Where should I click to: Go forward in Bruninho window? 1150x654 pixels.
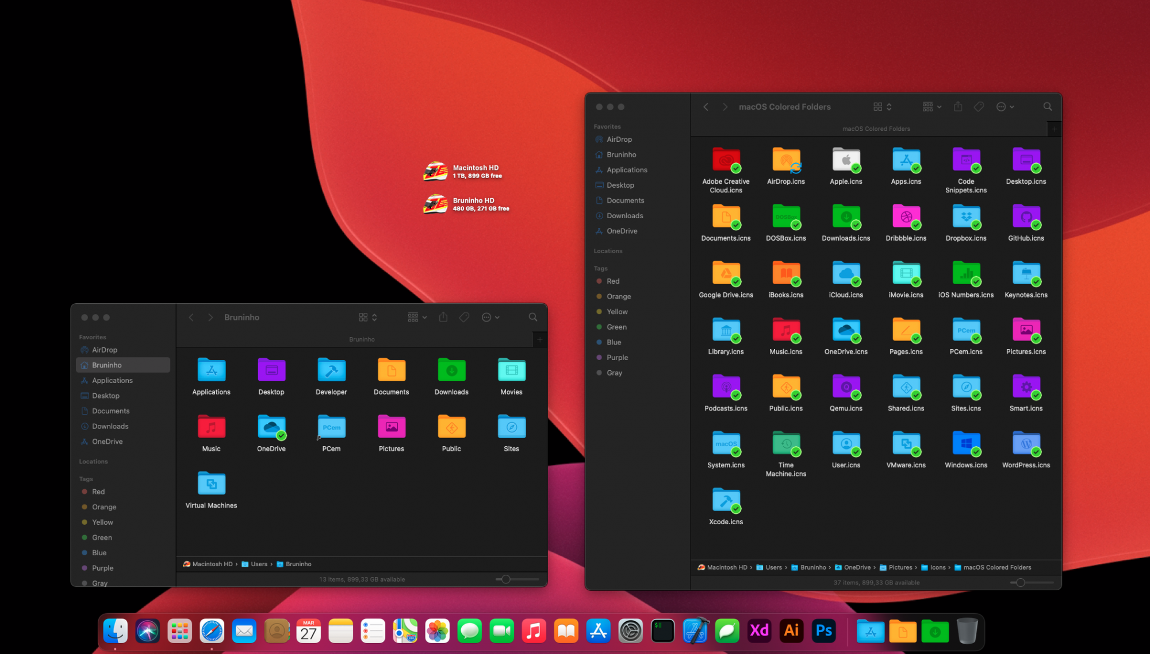coord(210,318)
